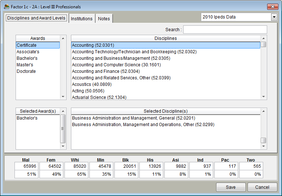Viewport: 282px width, 196px height.
Task: Click the Fem percentage field 49%
Action: point(51,174)
